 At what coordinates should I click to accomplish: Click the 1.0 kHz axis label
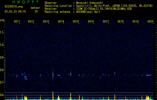[x=2, y=45]
